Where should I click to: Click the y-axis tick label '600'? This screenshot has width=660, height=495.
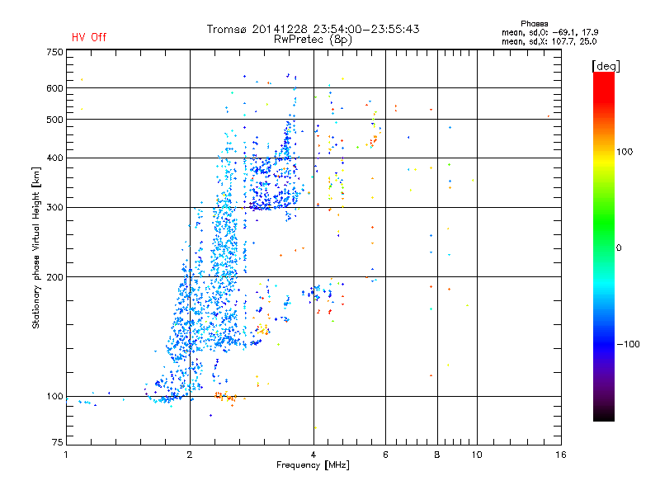[54, 88]
